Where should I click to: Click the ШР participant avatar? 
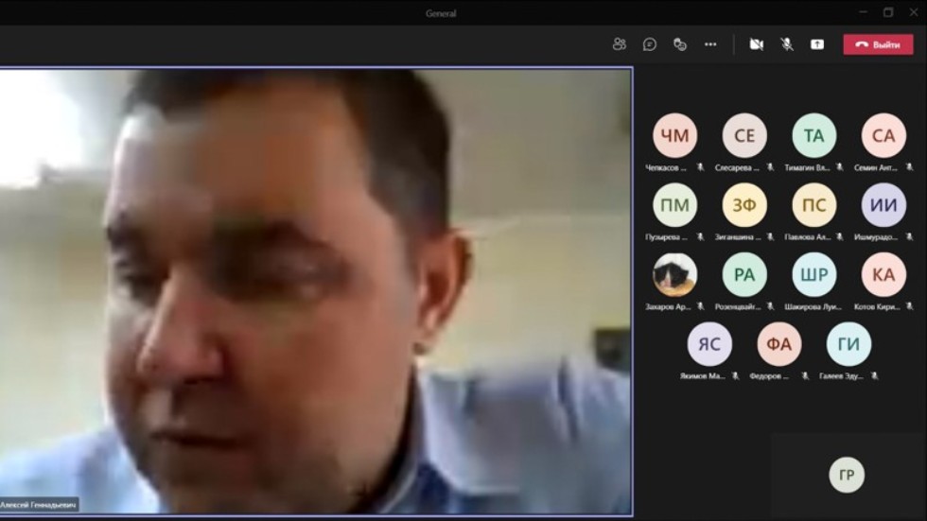point(813,275)
